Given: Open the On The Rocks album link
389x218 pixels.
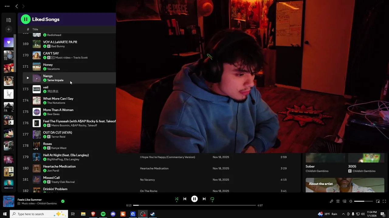Looking at the screenshot, I should 149,191.
